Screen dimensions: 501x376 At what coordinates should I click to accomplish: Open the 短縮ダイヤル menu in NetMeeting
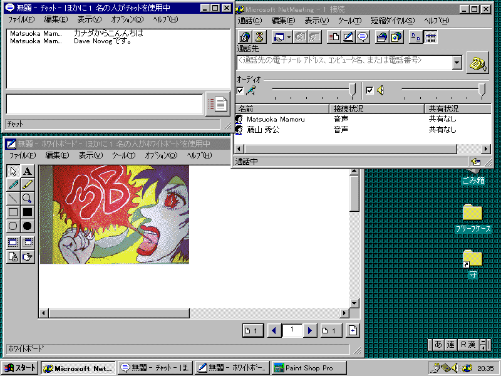coord(393,21)
